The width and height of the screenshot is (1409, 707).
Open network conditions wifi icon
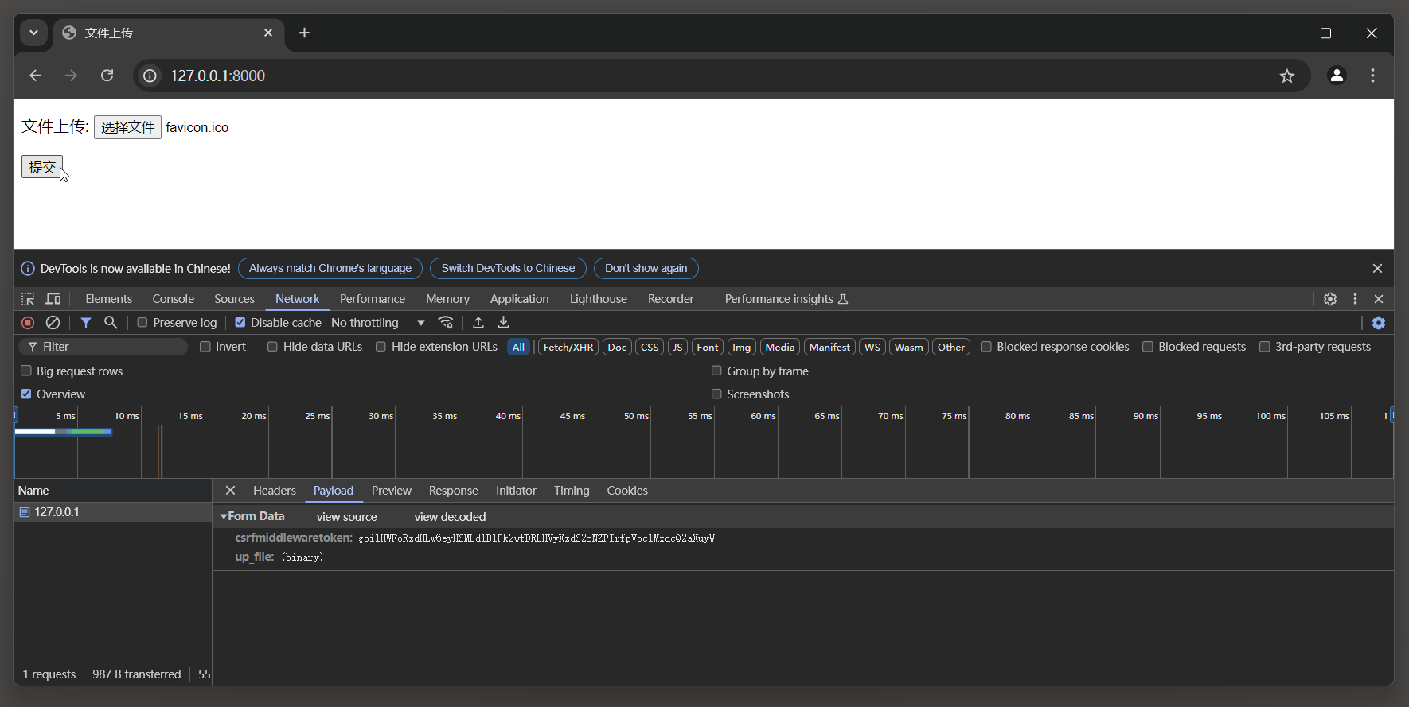point(446,323)
